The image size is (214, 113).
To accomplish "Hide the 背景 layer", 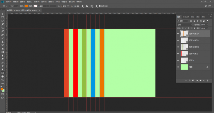I will click(x=178, y=67).
